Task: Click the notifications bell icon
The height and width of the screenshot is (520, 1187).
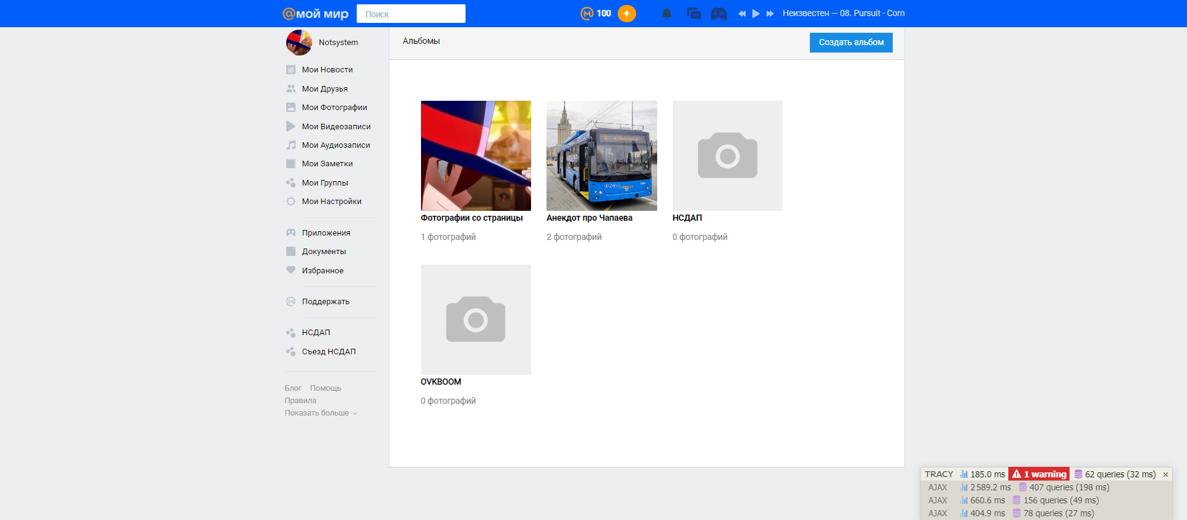Action: [666, 14]
